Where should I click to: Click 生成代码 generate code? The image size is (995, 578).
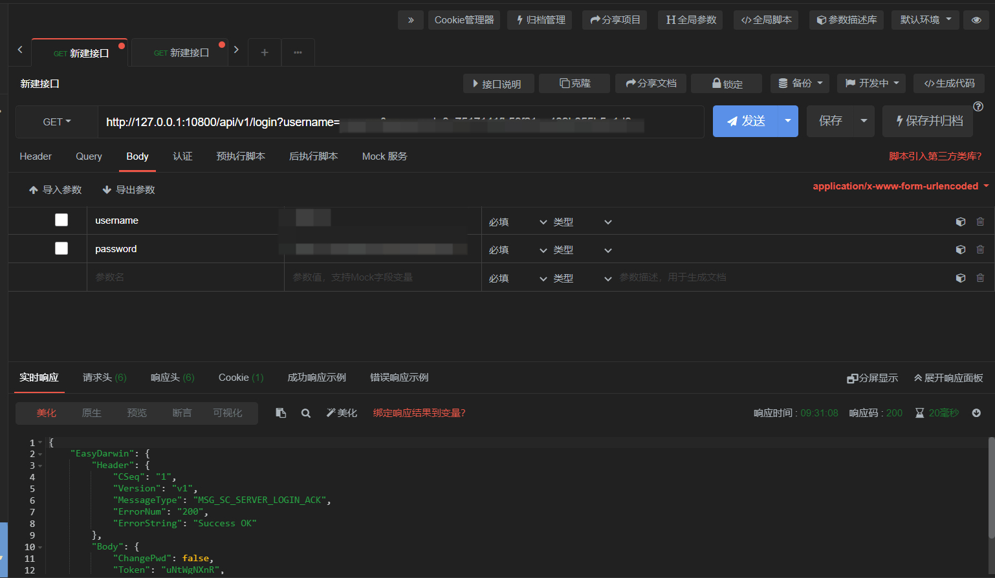pos(949,83)
